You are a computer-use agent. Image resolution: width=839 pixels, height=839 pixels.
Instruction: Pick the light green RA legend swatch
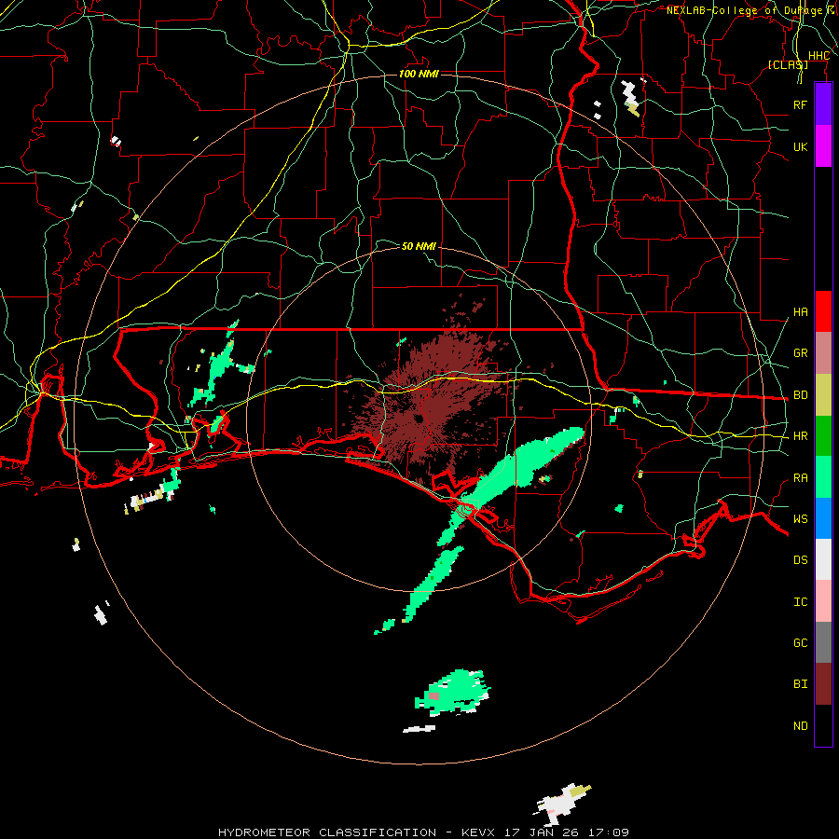tap(823, 477)
